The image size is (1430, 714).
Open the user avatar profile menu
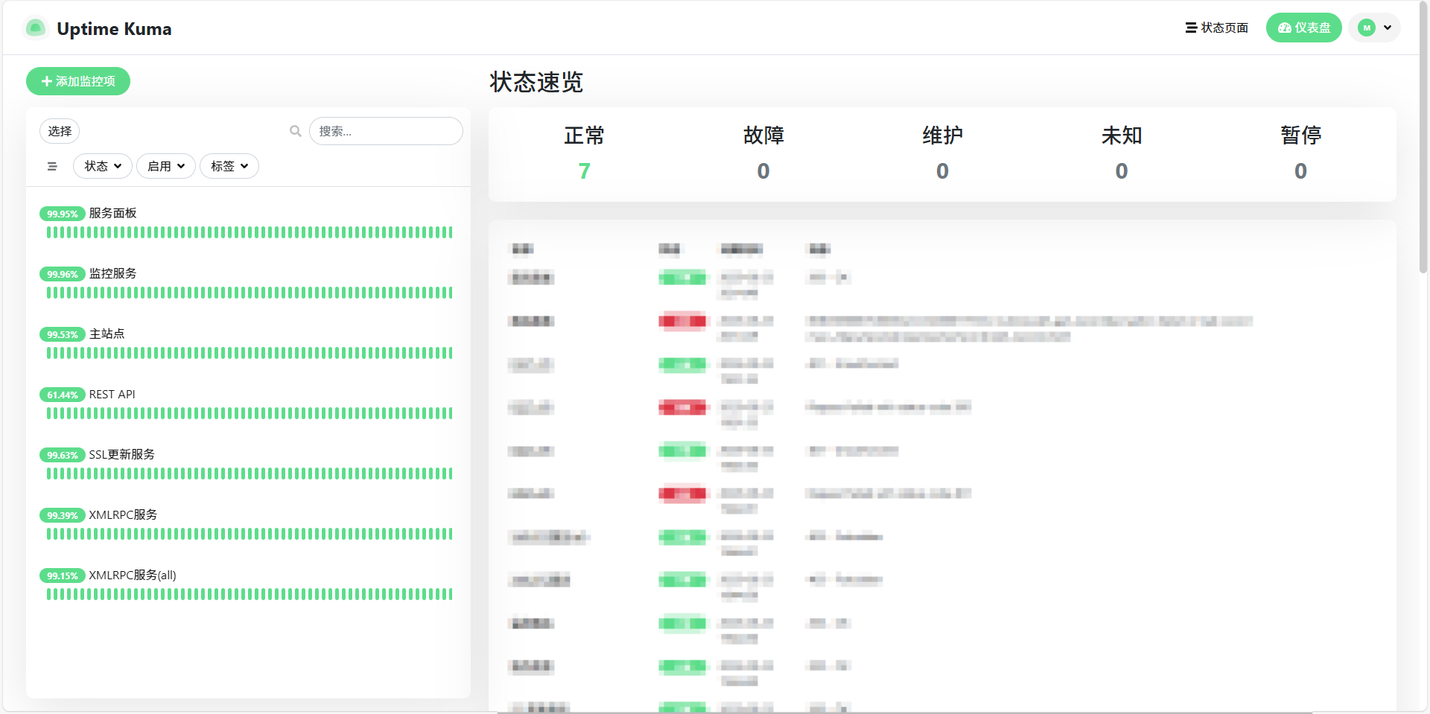click(x=1374, y=28)
